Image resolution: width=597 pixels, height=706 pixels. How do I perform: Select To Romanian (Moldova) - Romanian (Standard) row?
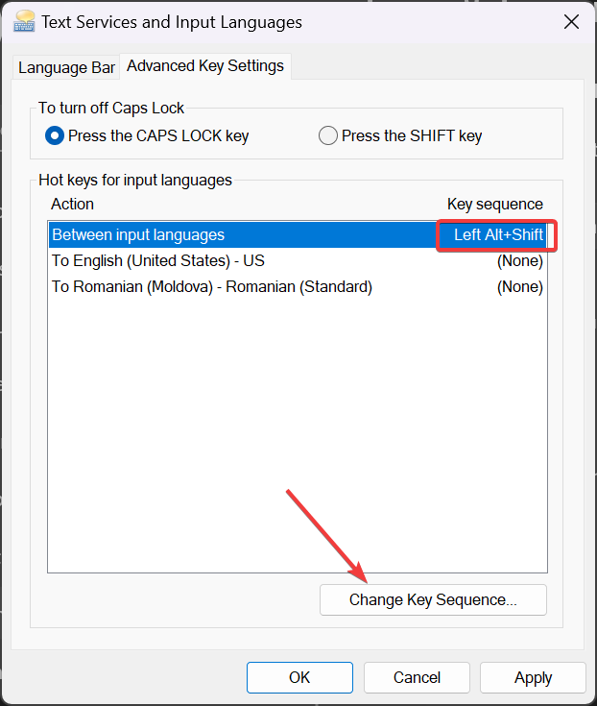click(298, 287)
